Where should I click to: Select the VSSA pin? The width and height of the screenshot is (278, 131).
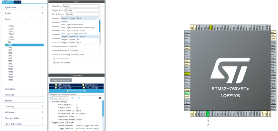(187, 90)
